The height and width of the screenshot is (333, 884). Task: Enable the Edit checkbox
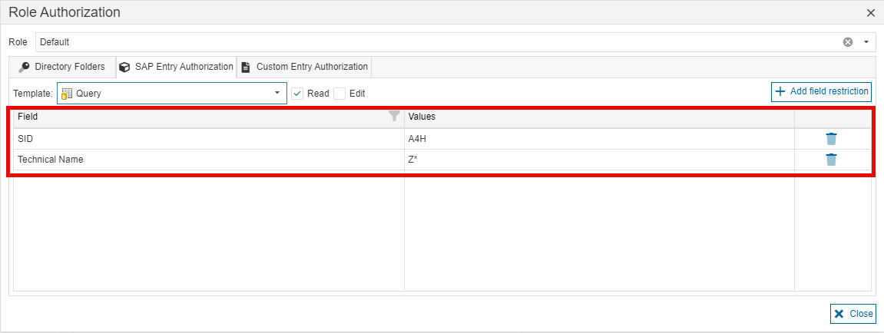coord(339,94)
